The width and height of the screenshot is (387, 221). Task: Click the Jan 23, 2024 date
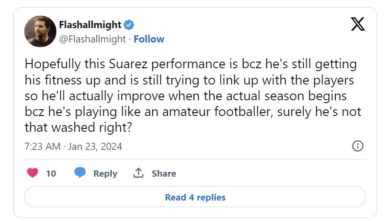pos(95,147)
